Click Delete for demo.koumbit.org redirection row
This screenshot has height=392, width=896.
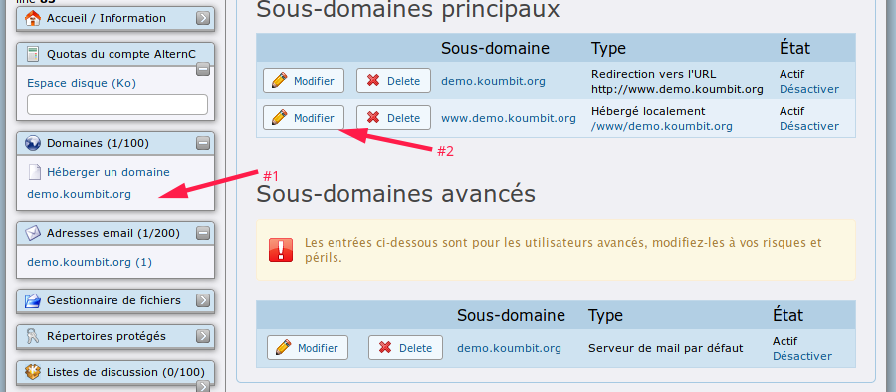(x=393, y=81)
